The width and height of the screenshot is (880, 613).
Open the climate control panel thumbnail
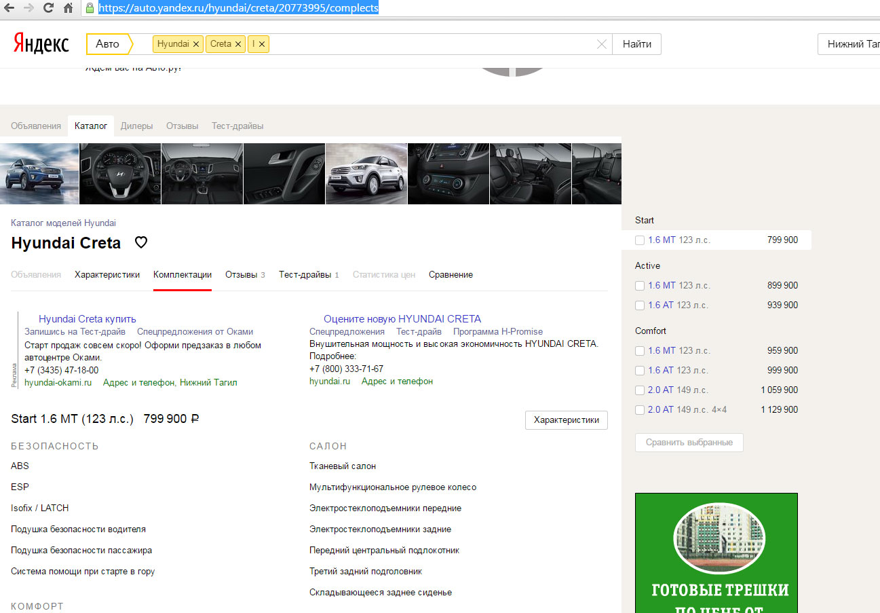click(x=448, y=174)
